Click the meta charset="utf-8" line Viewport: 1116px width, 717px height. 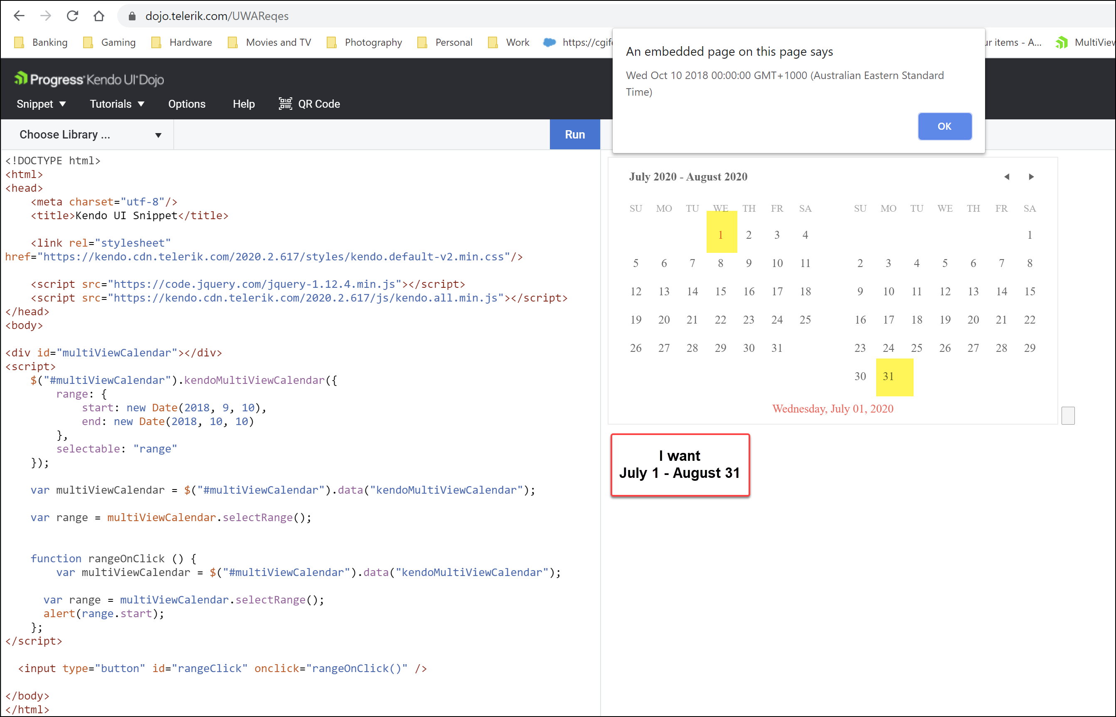[104, 202]
